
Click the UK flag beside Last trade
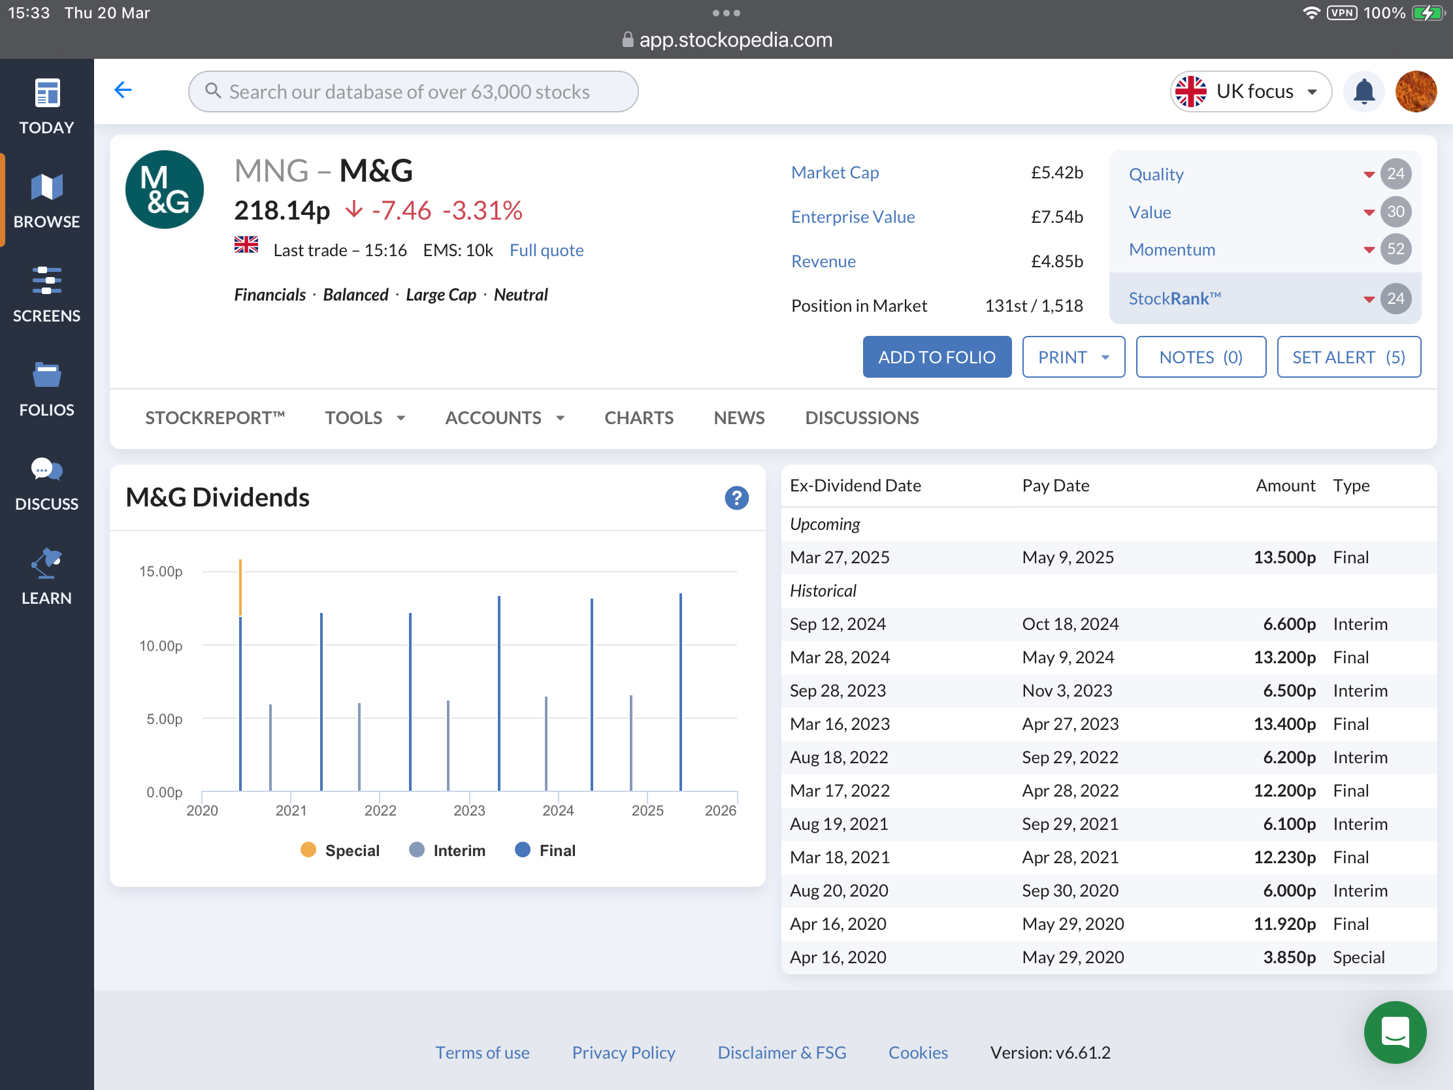click(246, 244)
